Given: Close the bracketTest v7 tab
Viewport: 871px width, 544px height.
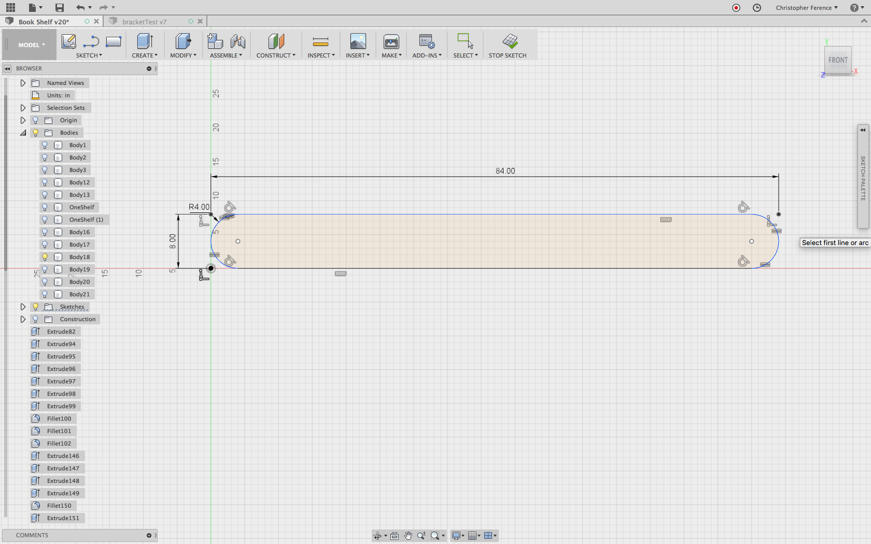Looking at the screenshot, I should pos(200,21).
